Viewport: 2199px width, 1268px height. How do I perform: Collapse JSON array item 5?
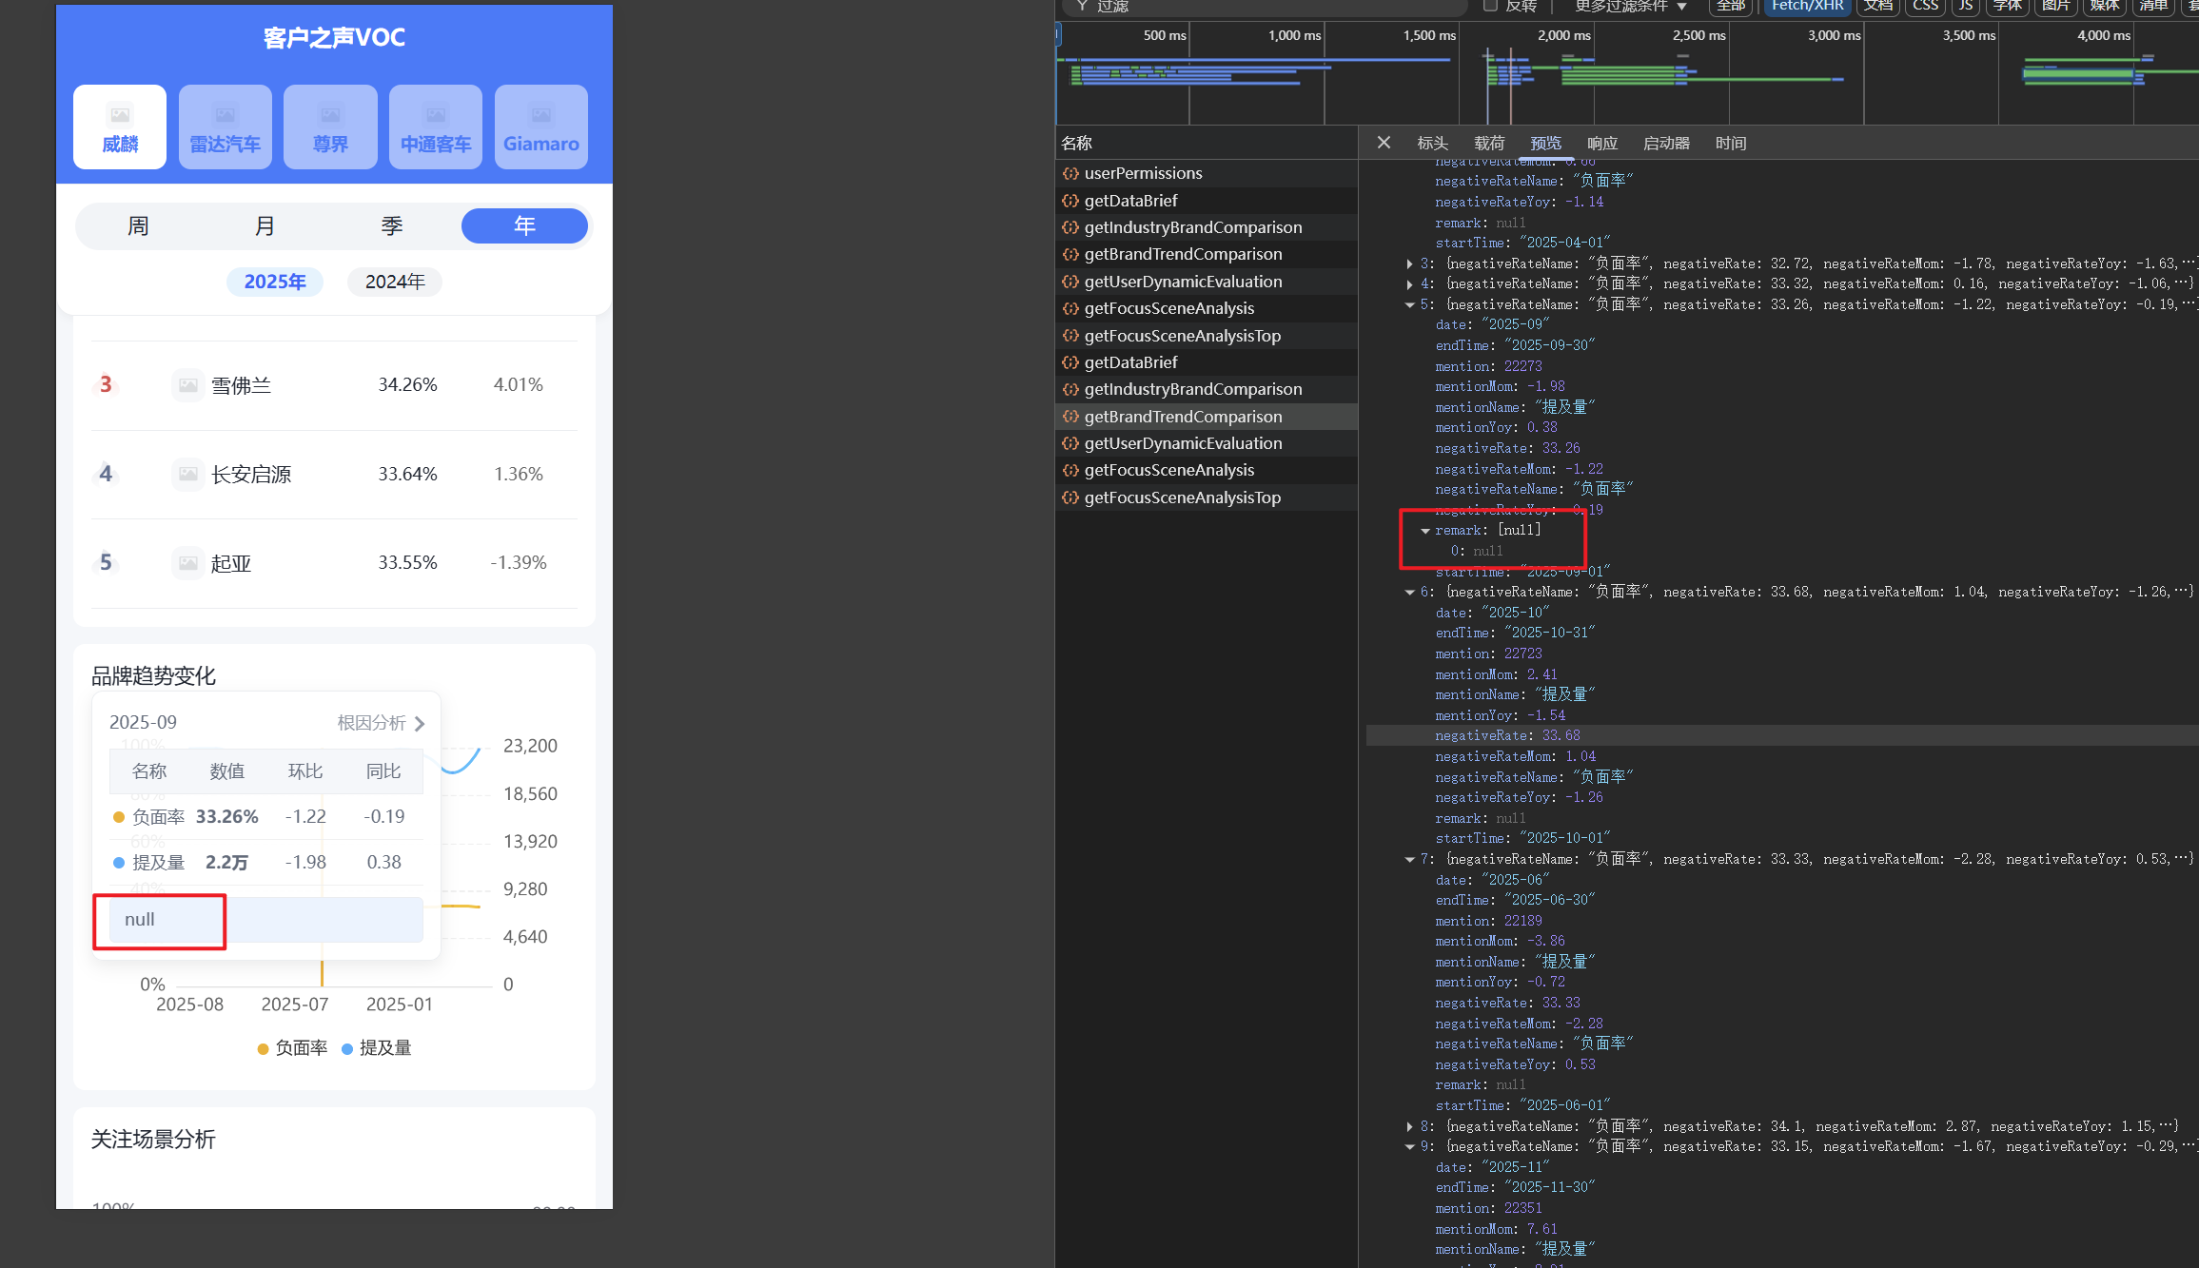point(1409,305)
